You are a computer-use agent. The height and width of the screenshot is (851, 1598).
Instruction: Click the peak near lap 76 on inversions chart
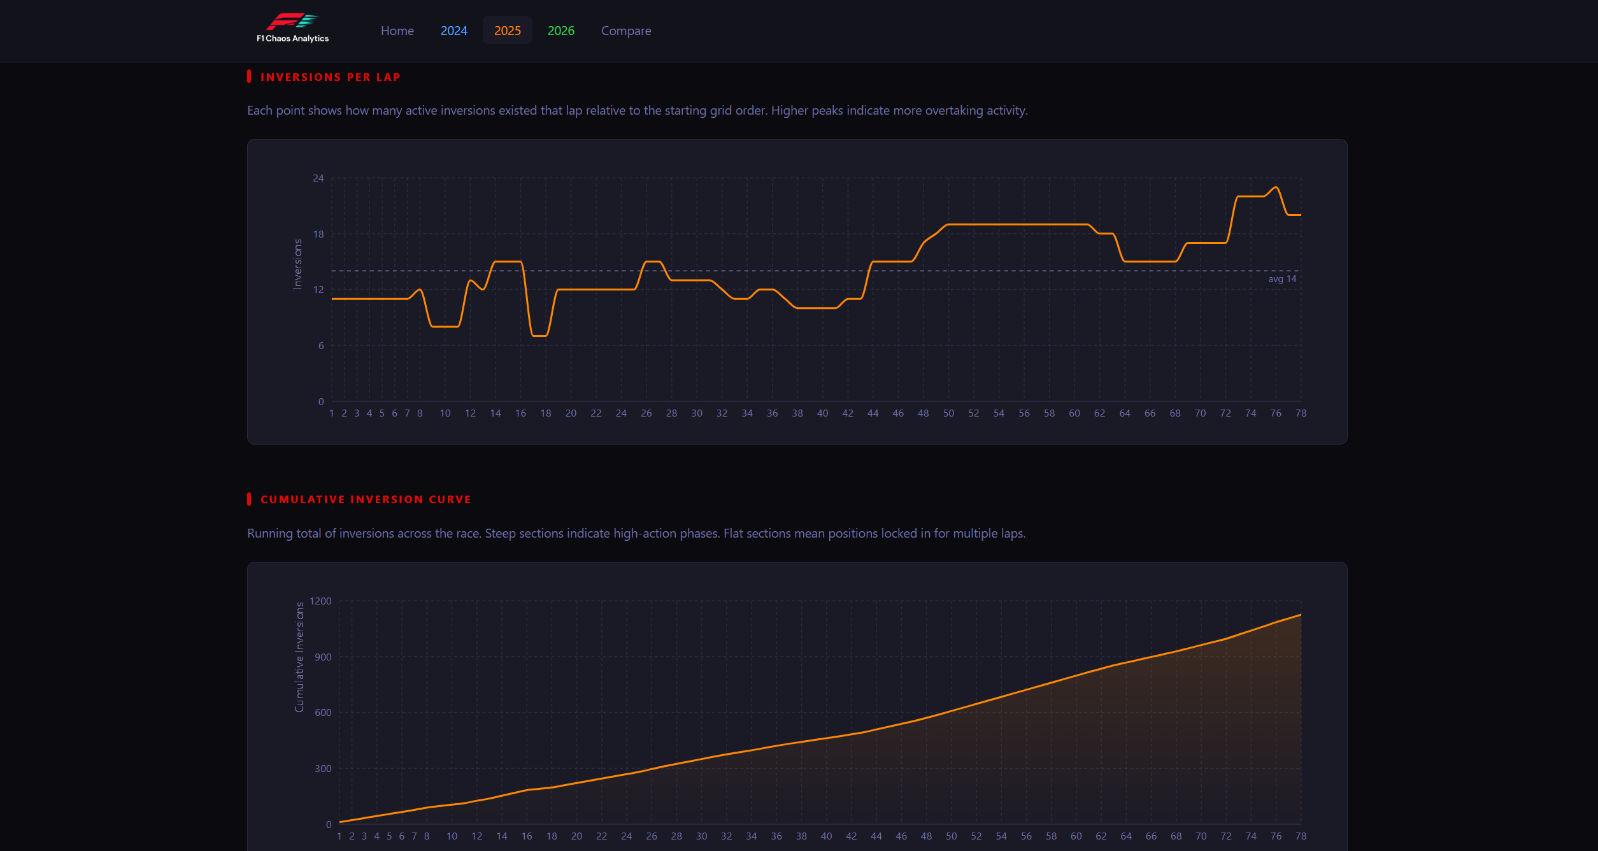[1276, 187]
